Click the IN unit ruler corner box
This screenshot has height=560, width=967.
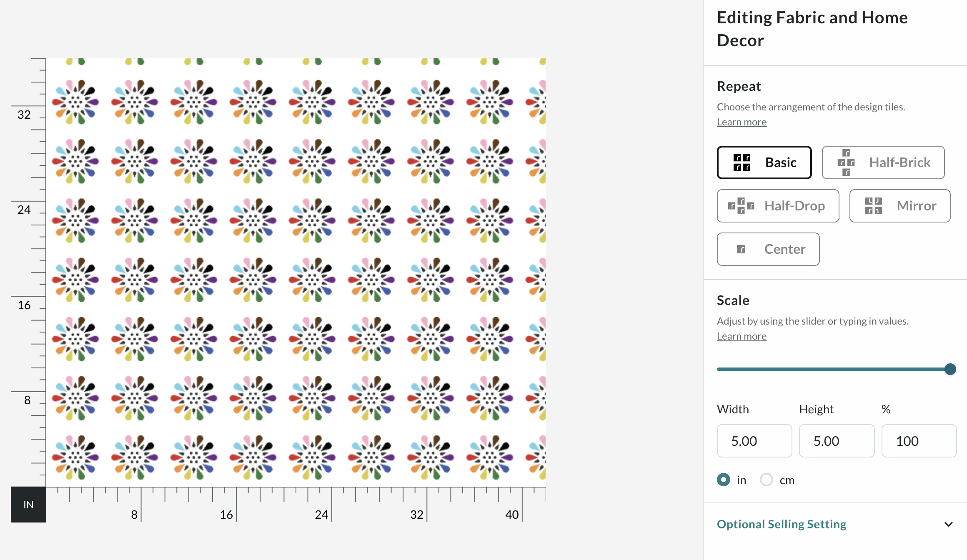pos(28,505)
